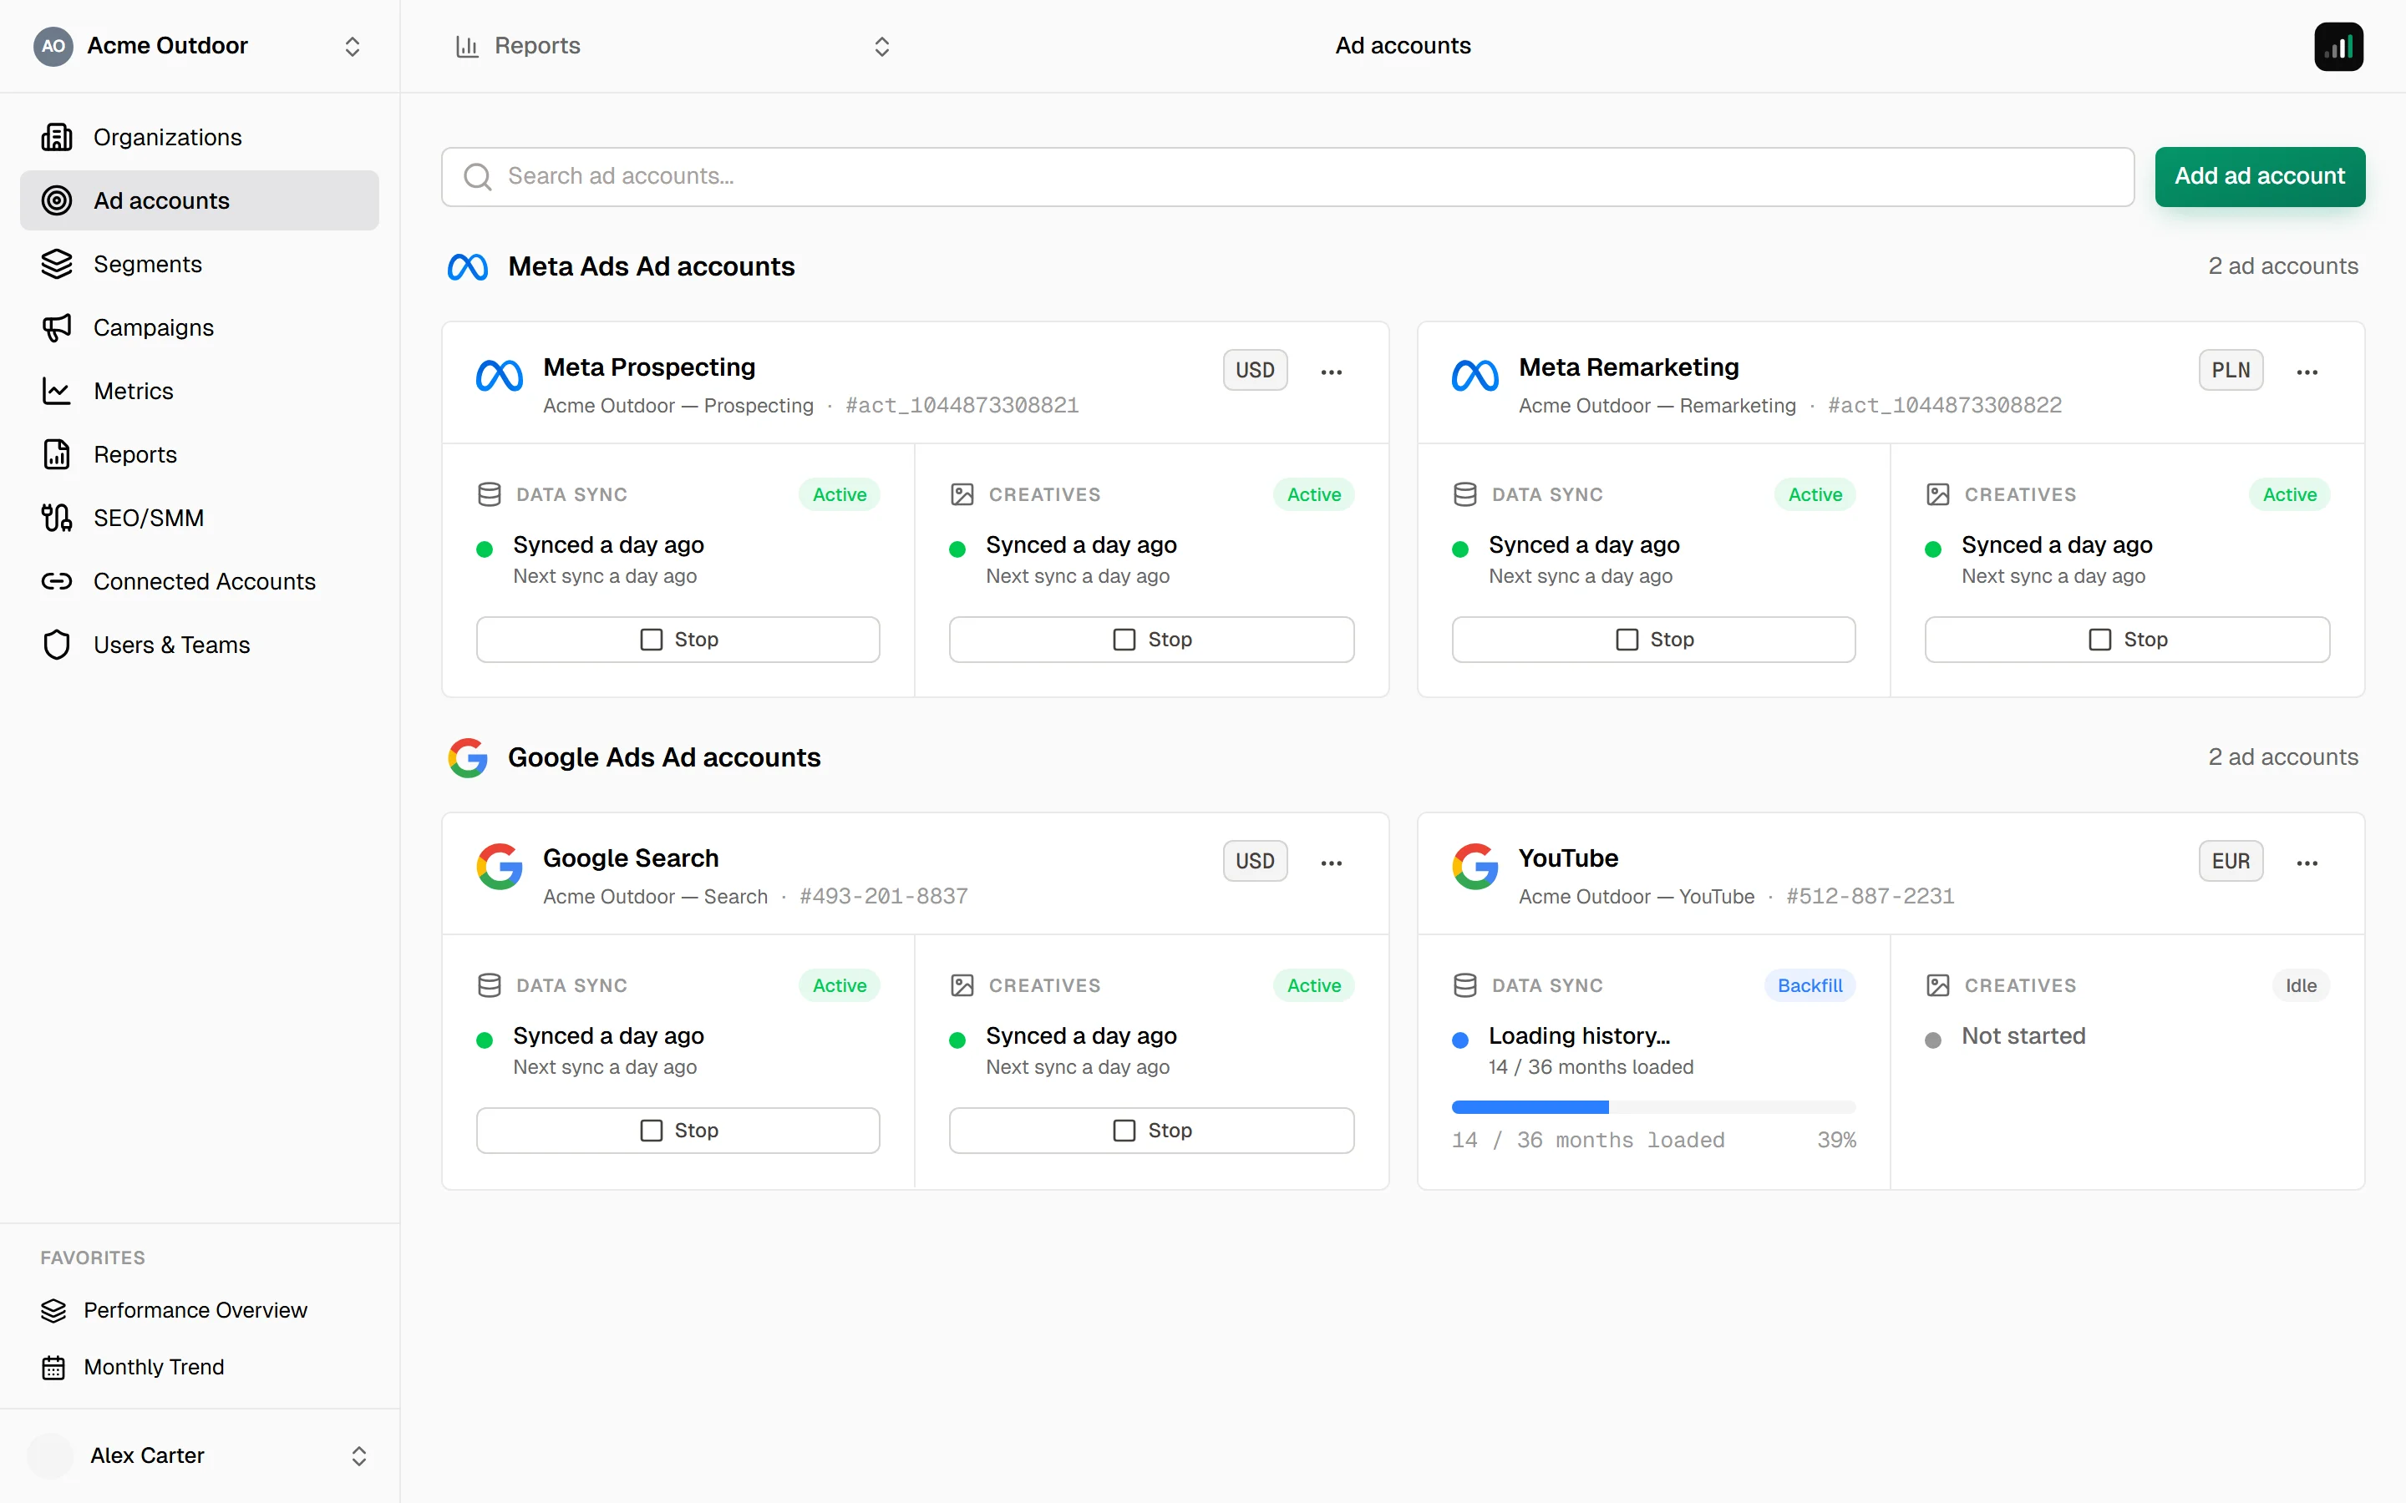This screenshot has height=1503, width=2406.
Task: Stop Creatives sync for Meta Remarketing
Action: click(2127, 639)
